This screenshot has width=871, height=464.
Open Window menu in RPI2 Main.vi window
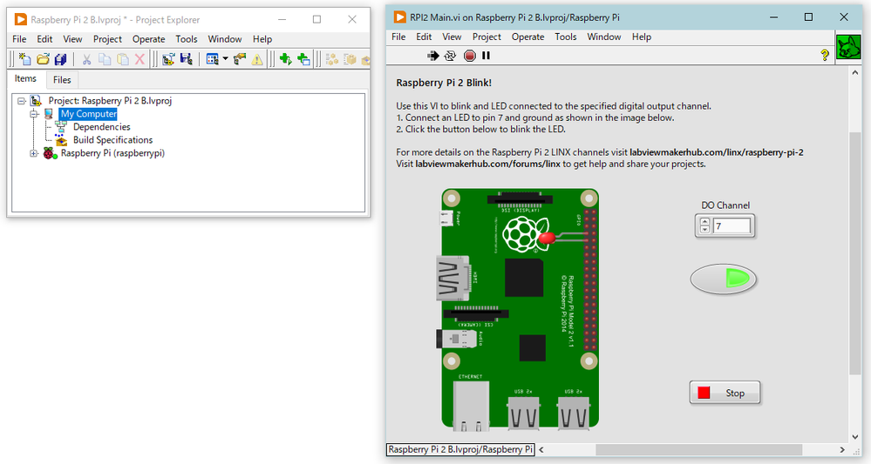click(604, 37)
